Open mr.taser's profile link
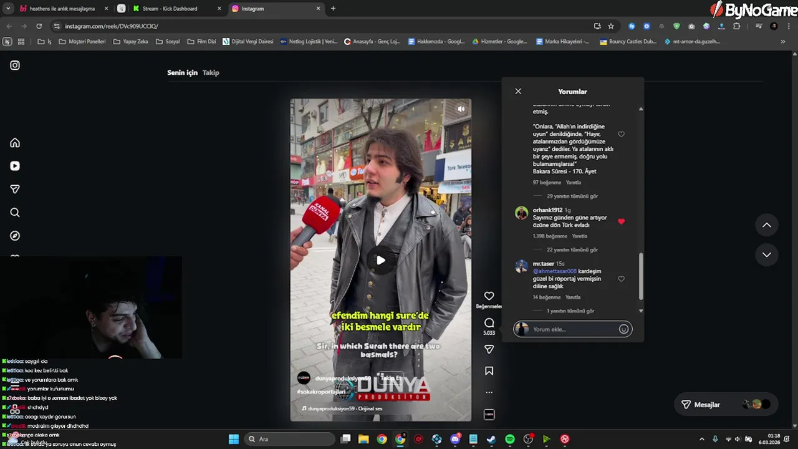 [544, 264]
